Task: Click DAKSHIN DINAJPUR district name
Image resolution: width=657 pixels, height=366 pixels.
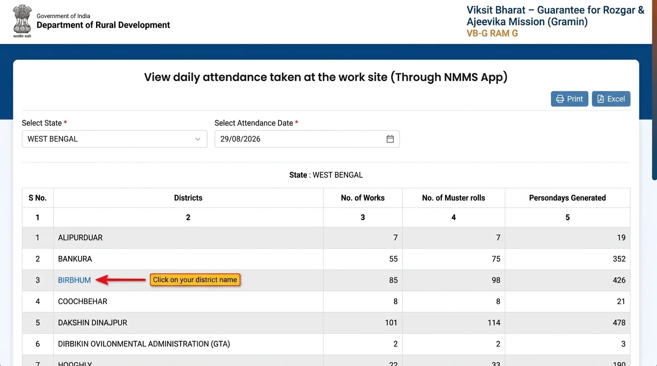Action: point(93,323)
